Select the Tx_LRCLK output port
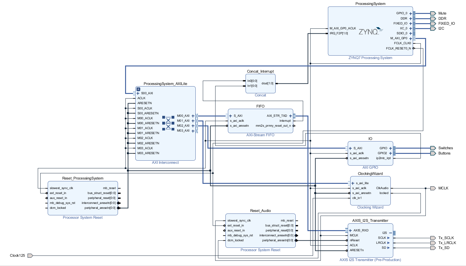The width and height of the screenshot is (466, 266). point(433,243)
